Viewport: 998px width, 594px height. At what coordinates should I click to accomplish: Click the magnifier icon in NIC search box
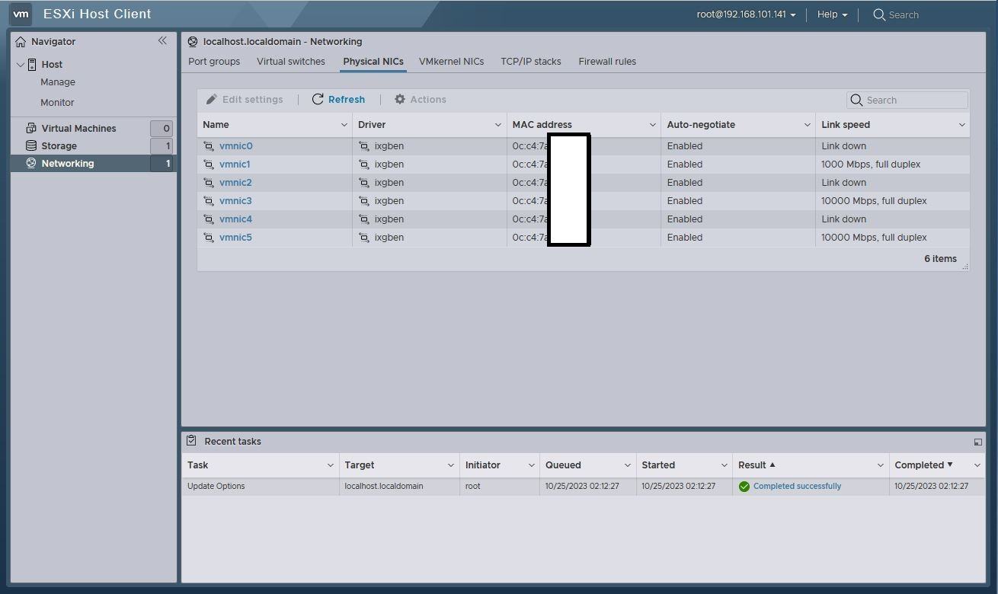pos(856,100)
